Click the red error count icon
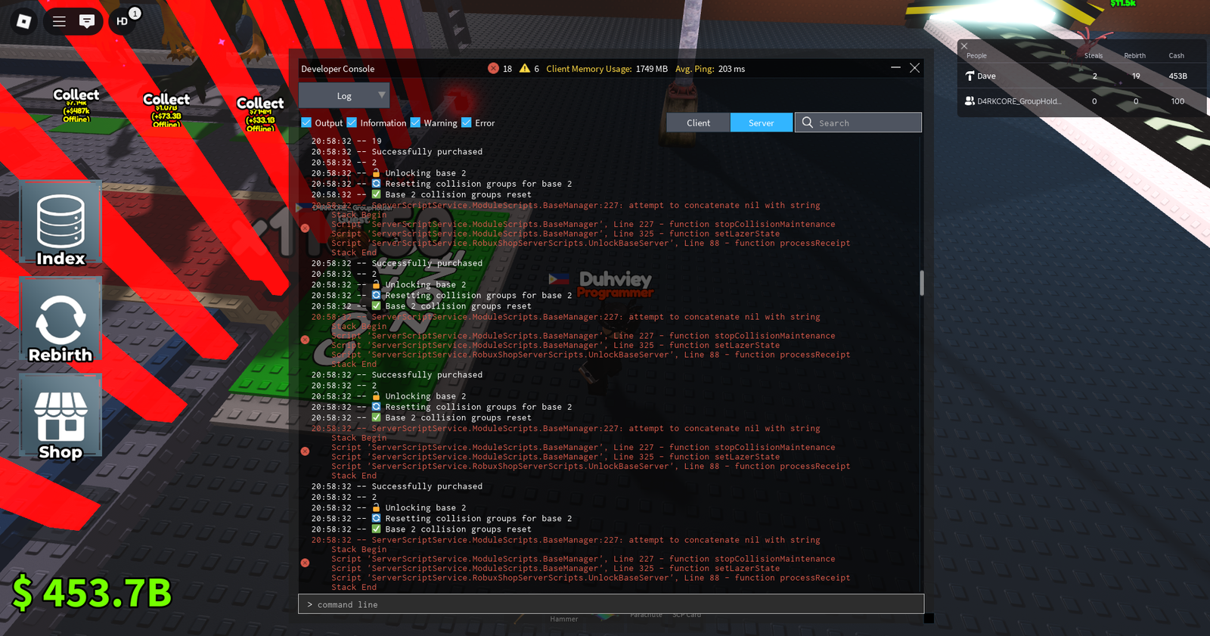Image resolution: width=1210 pixels, height=636 pixels. point(493,69)
